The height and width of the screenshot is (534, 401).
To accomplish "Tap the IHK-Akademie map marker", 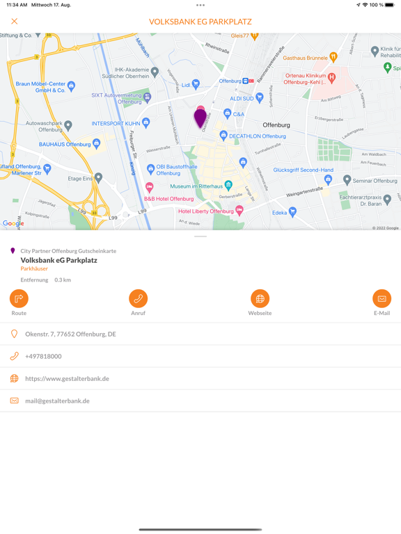I will click(x=155, y=72).
